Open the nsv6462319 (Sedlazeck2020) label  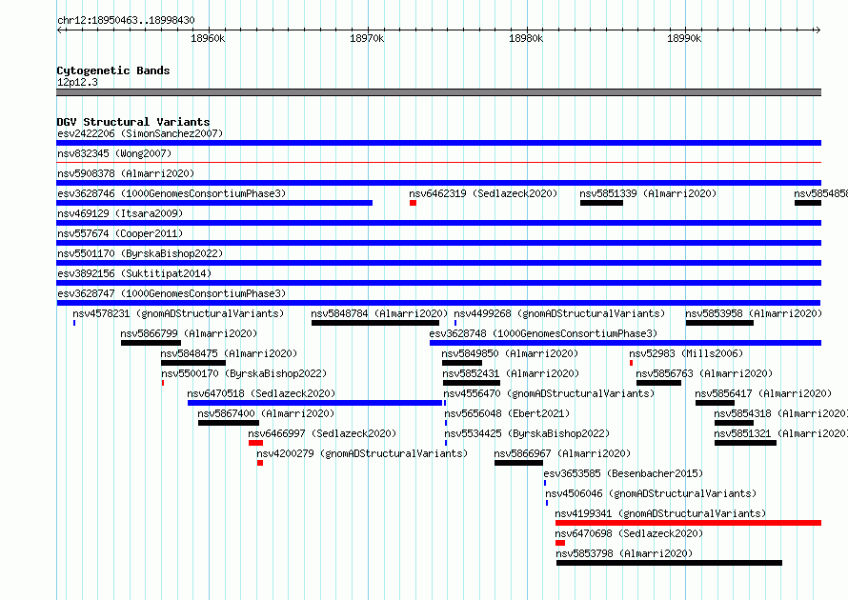pos(483,193)
